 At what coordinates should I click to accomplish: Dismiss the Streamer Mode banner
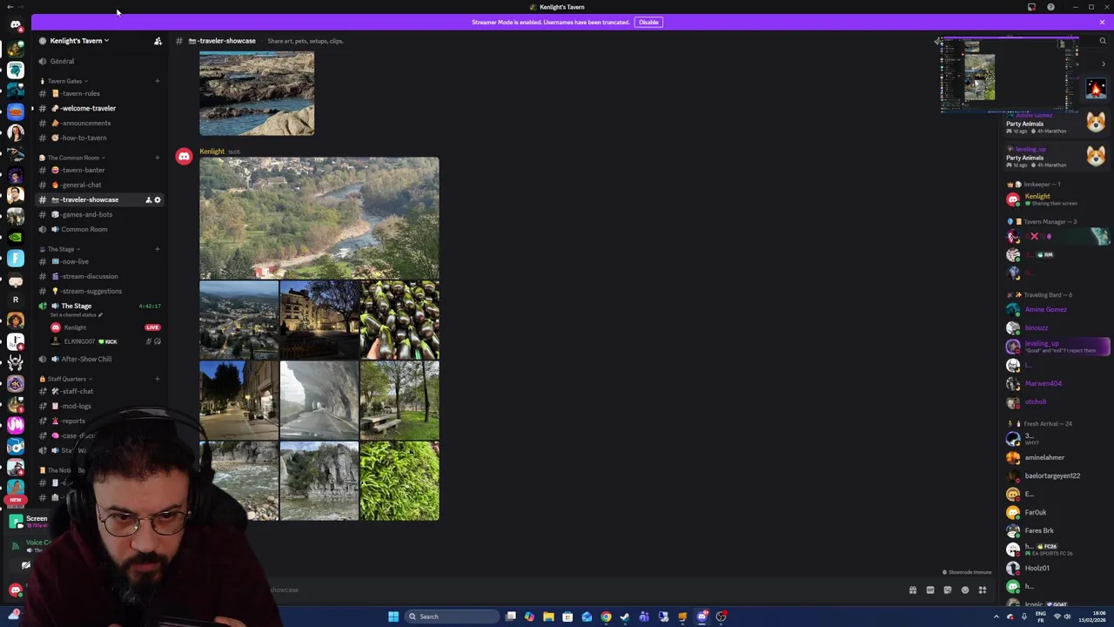point(1102,22)
